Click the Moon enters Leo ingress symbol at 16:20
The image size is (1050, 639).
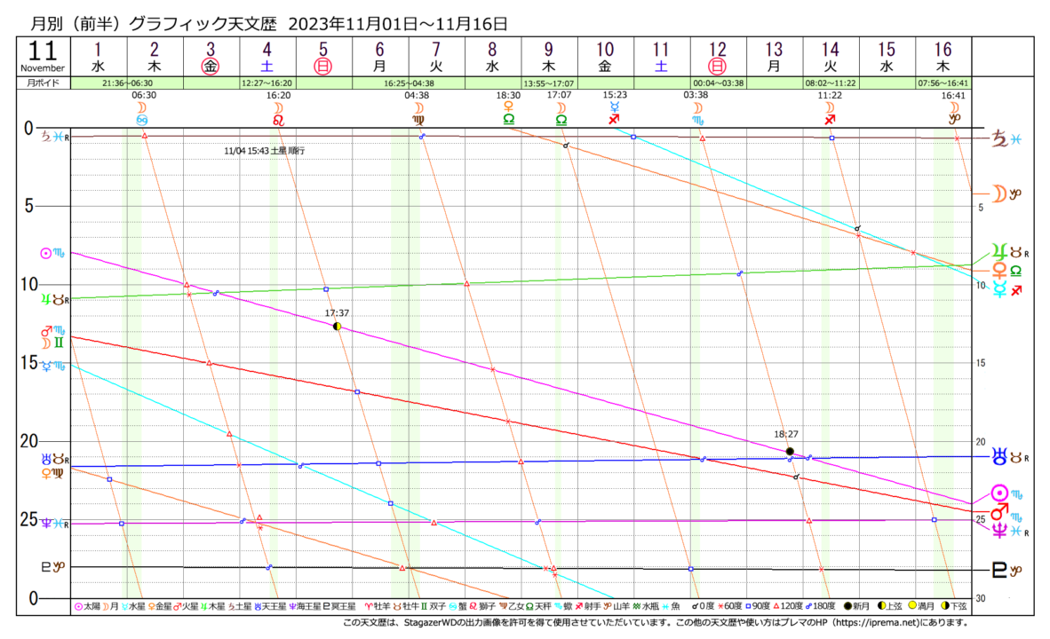click(278, 112)
